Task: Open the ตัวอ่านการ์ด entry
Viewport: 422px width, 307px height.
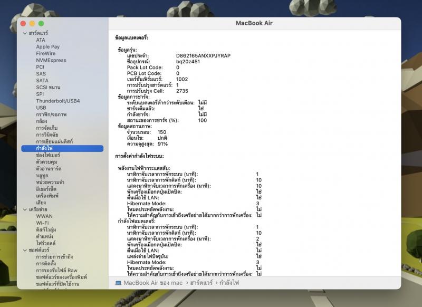Action: (x=49, y=168)
